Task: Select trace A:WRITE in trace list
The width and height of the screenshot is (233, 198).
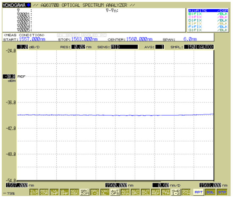Action: (208, 11)
